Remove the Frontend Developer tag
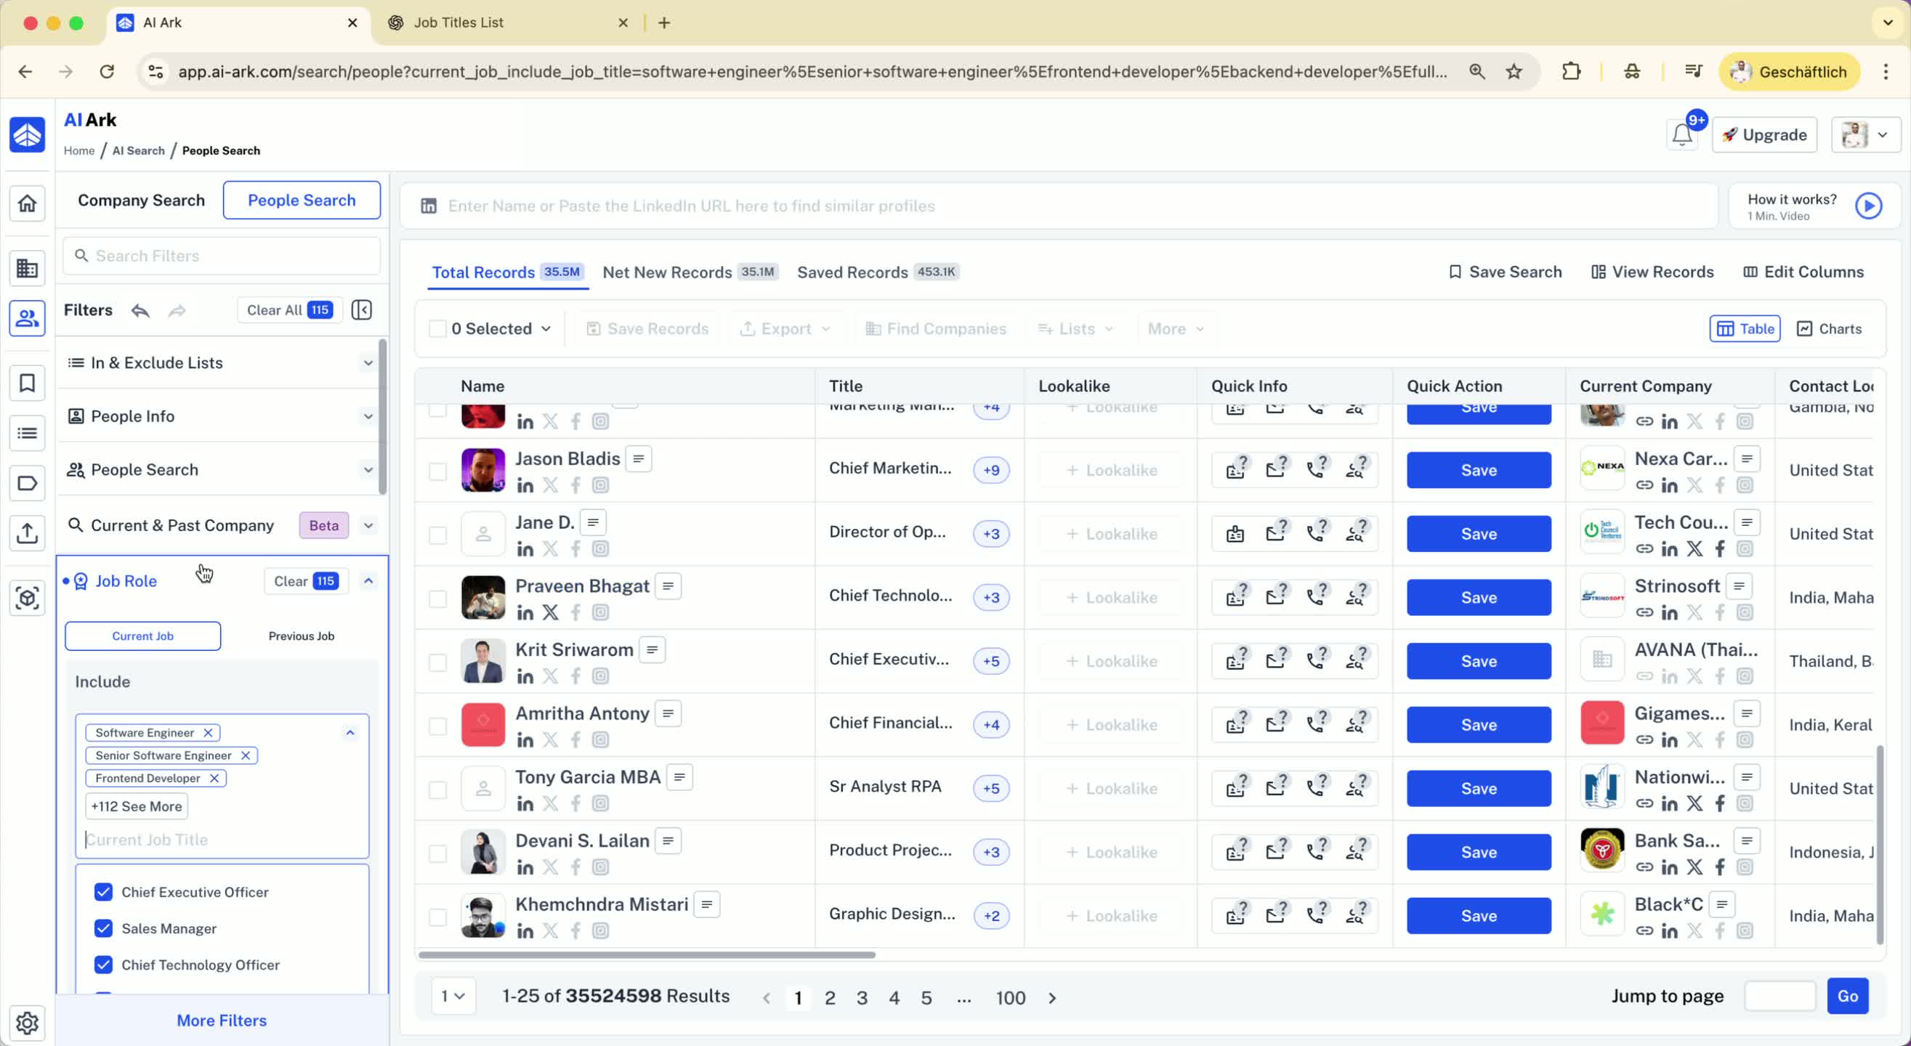Image resolution: width=1911 pixels, height=1046 pixels. coord(214,778)
